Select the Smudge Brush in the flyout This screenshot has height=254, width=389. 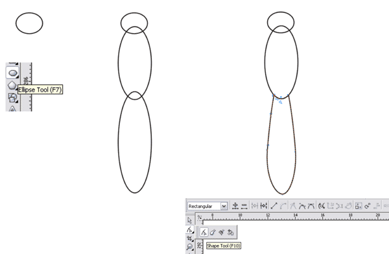213,233
